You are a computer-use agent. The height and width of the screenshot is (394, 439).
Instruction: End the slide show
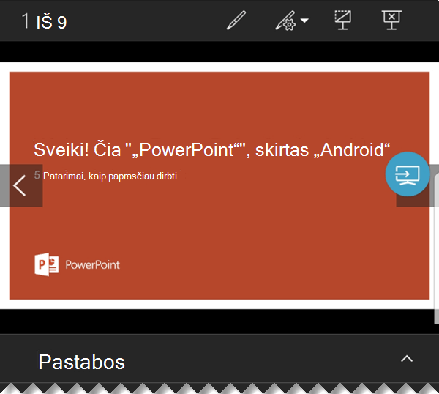coord(391,20)
